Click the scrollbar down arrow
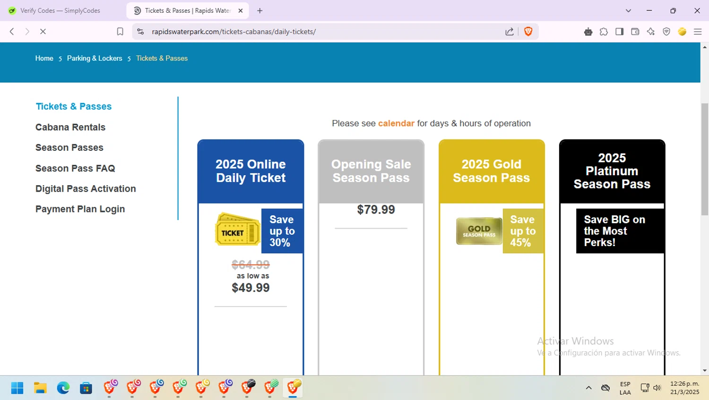 click(705, 371)
